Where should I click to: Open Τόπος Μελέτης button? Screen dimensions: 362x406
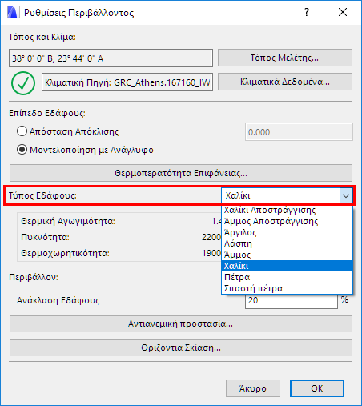point(285,58)
